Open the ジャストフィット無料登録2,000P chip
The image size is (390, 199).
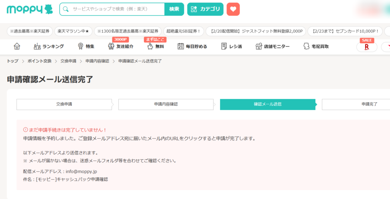(x=256, y=31)
